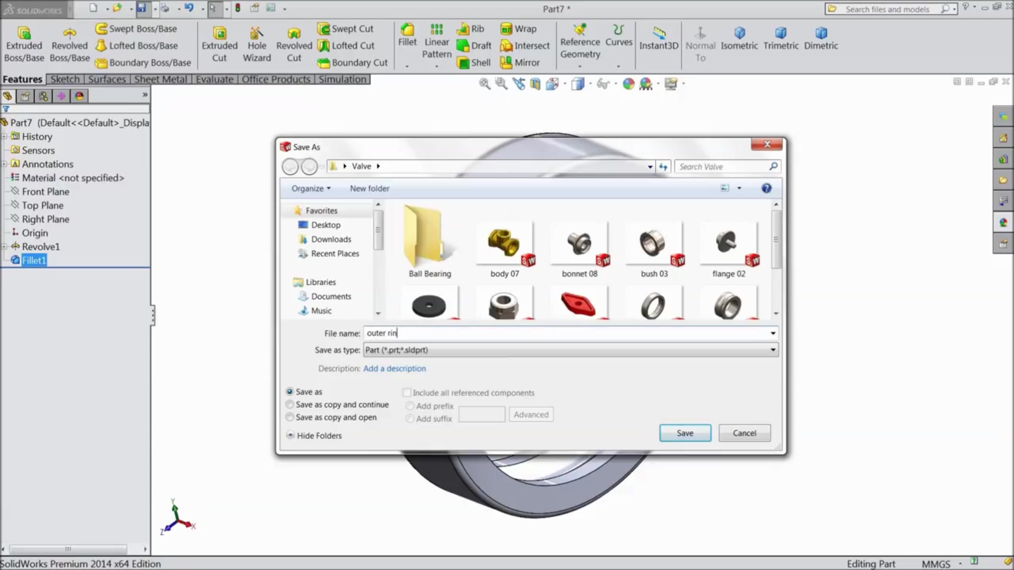Select the Extruded Boss/Base tool
The image size is (1014, 570).
tap(24, 44)
